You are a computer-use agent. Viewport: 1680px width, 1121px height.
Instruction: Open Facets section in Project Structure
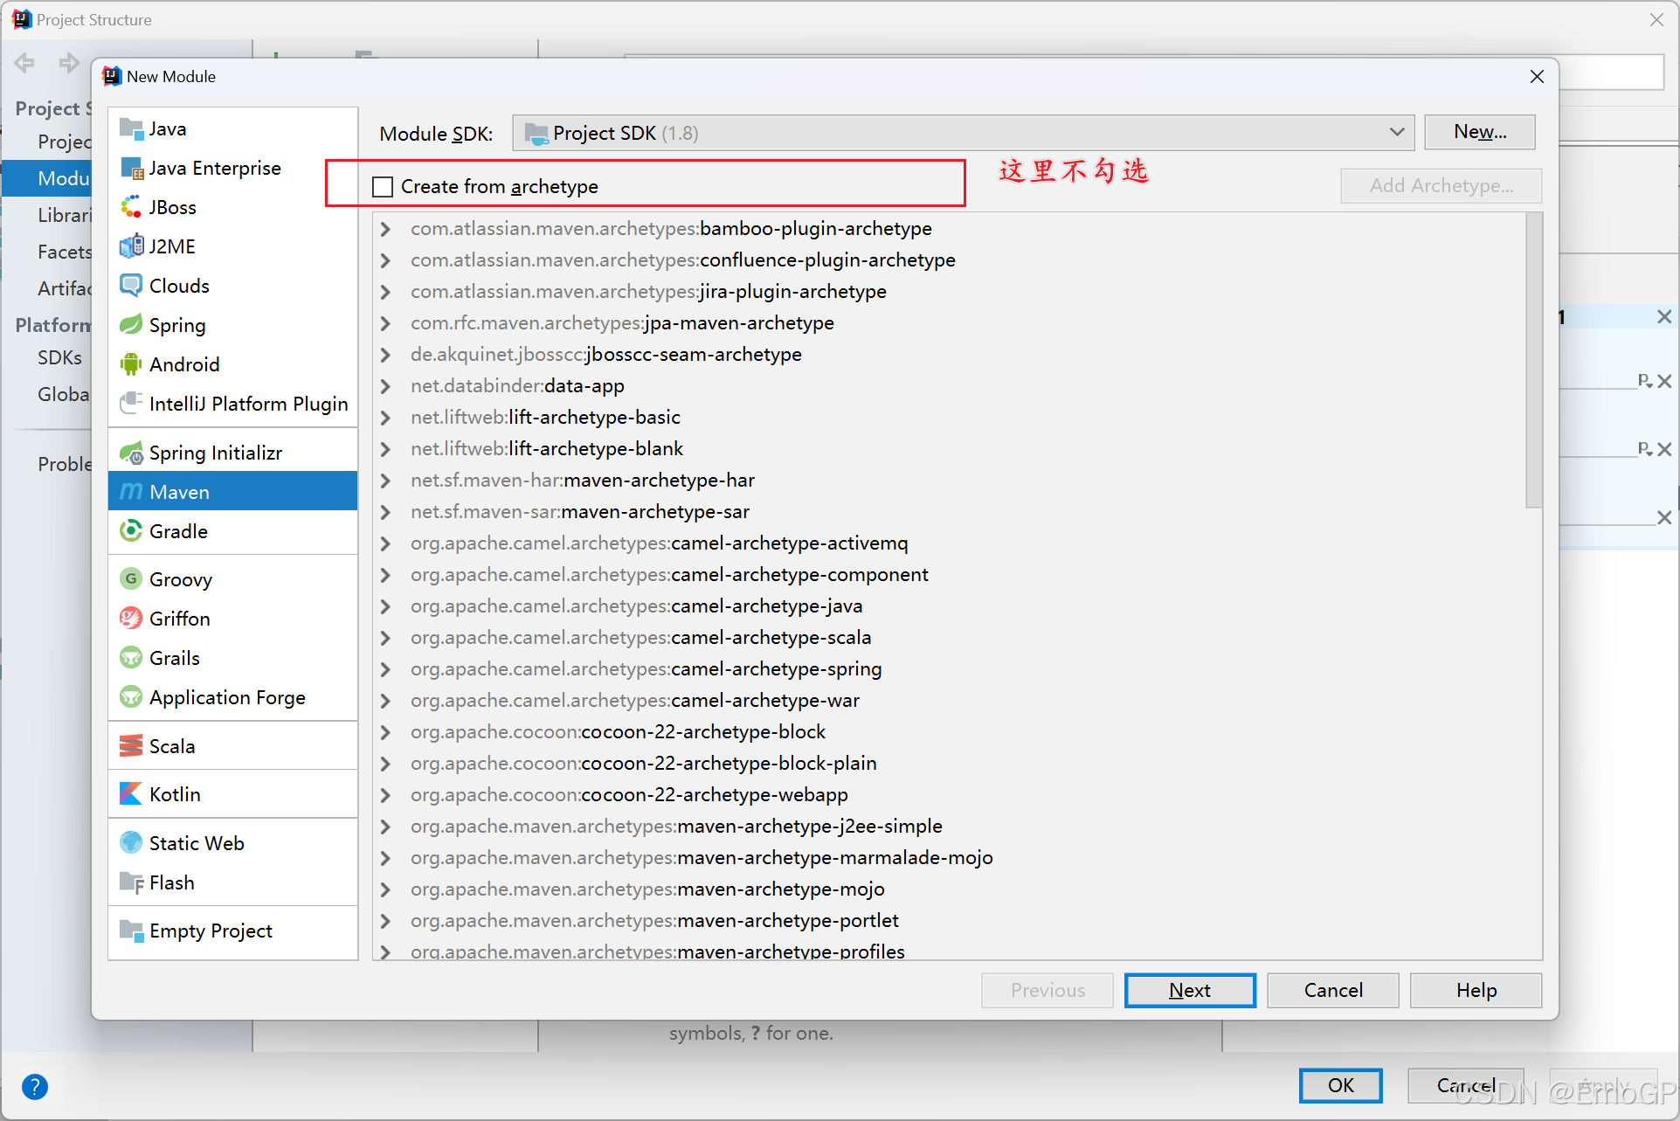(x=63, y=252)
